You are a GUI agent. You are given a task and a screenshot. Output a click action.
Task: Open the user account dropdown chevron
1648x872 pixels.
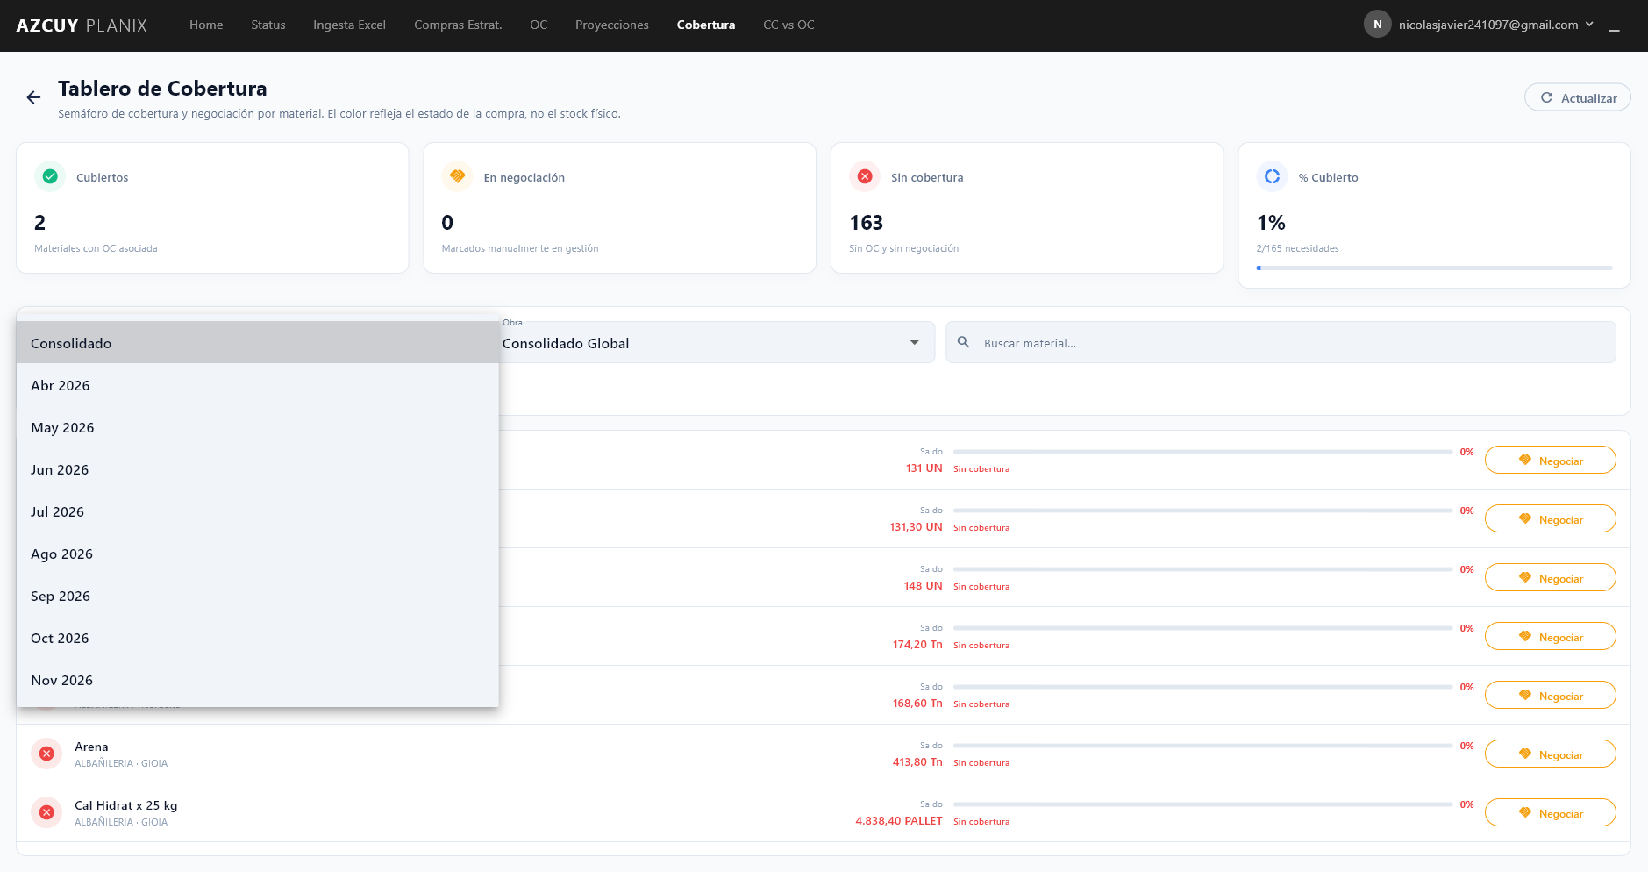(x=1589, y=25)
